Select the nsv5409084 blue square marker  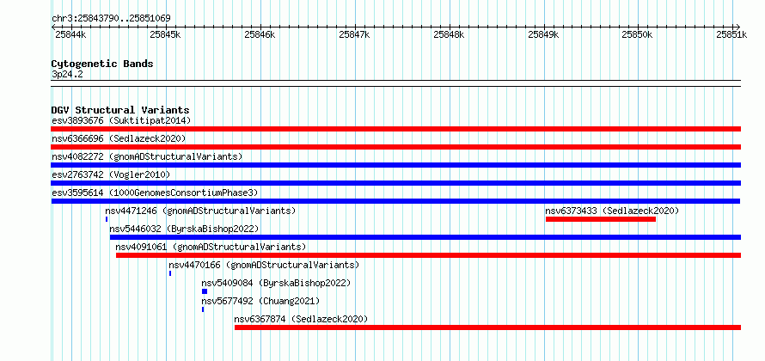pos(205,291)
